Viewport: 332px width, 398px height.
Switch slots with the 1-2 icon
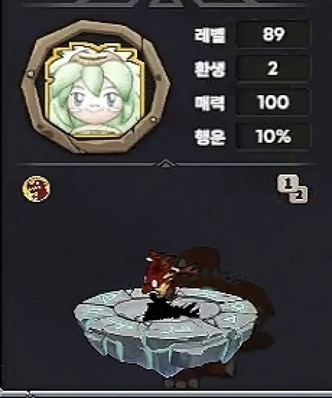pyautogui.click(x=292, y=188)
